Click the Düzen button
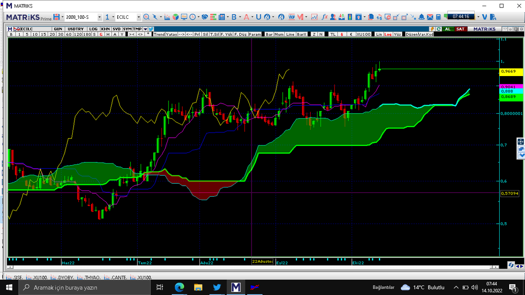Viewport: 525px width, 295px height. point(412,34)
